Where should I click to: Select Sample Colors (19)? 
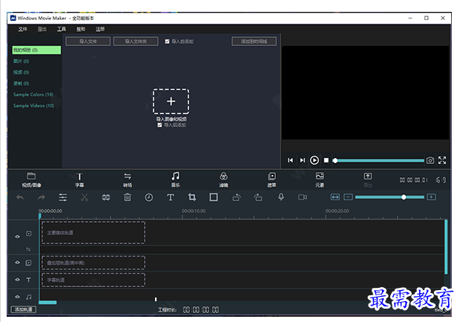[33, 95]
